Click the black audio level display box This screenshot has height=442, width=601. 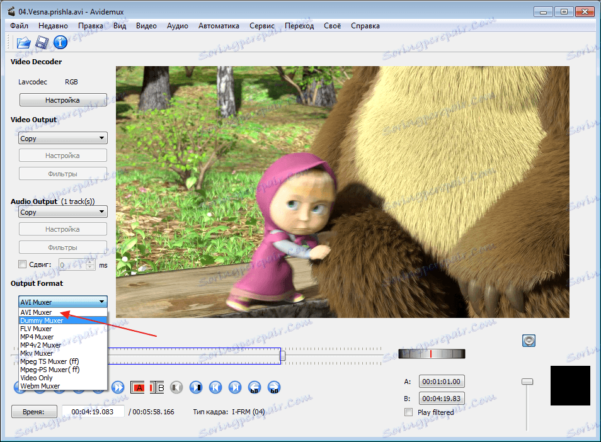pyautogui.click(x=570, y=385)
